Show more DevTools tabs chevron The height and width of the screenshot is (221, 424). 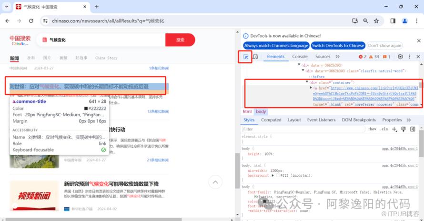click(x=337, y=57)
